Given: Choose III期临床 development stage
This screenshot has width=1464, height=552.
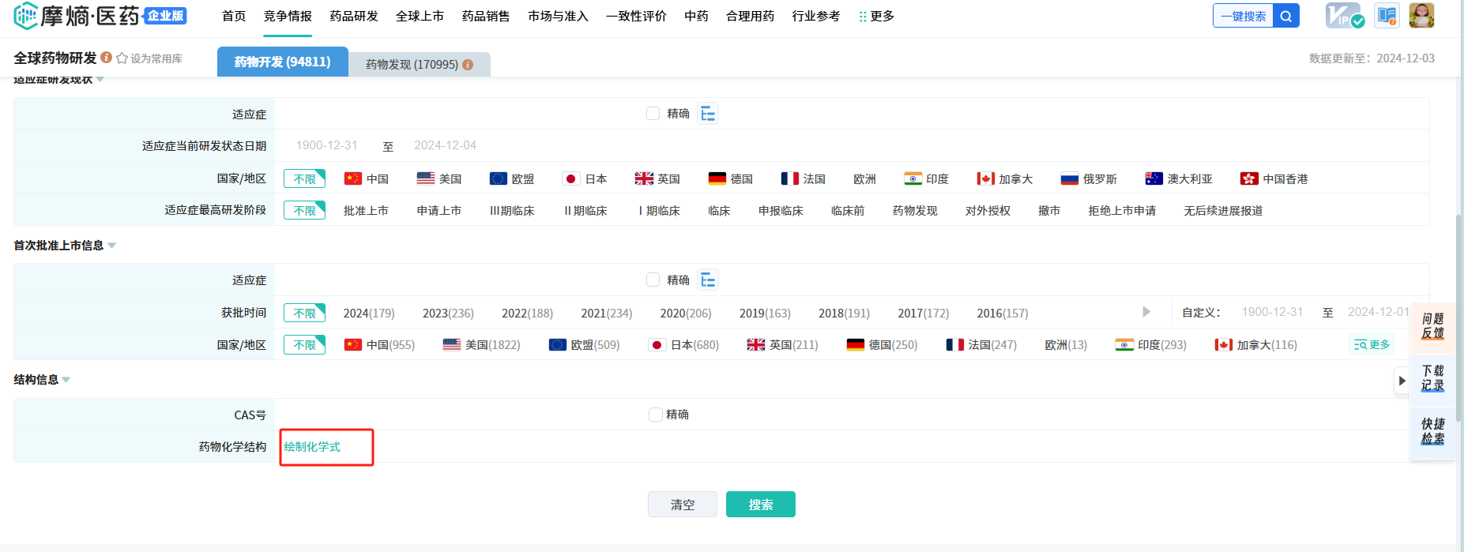Looking at the screenshot, I should coord(512,211).
